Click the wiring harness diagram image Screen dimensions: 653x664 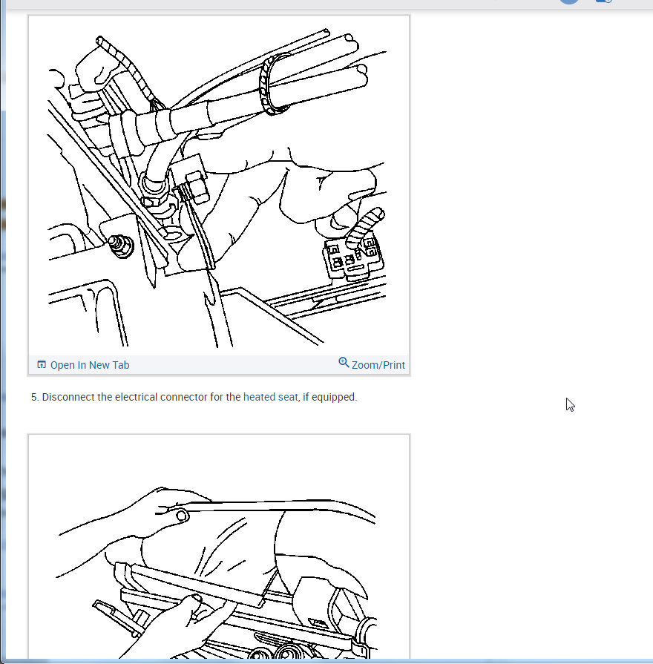pyautogui.click(x=219, y=186)
